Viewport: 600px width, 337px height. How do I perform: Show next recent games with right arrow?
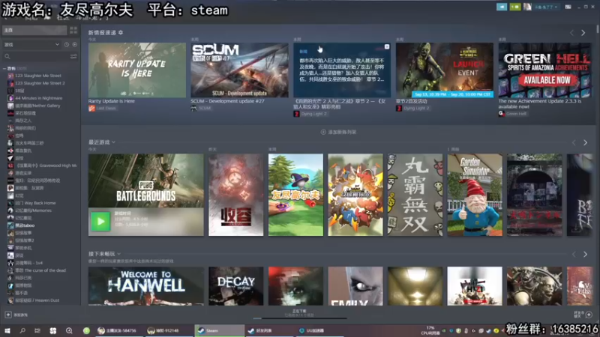[586, 142]
